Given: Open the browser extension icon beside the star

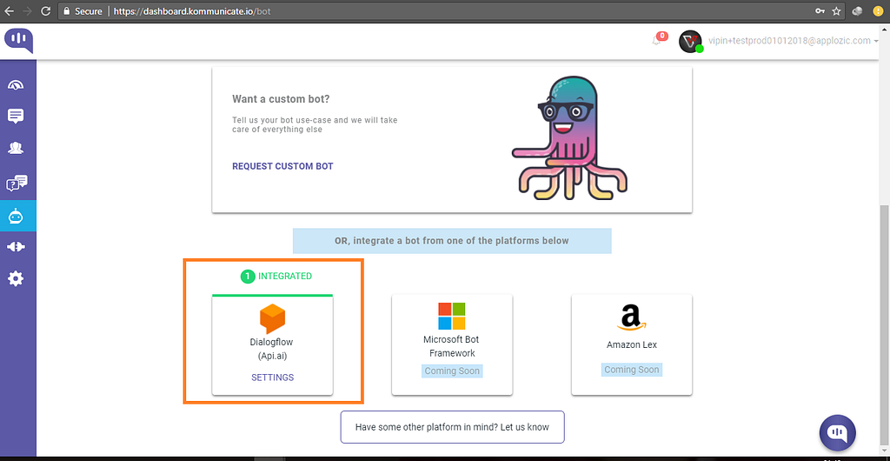Looking at the screenshot, I should pos(857,10).
